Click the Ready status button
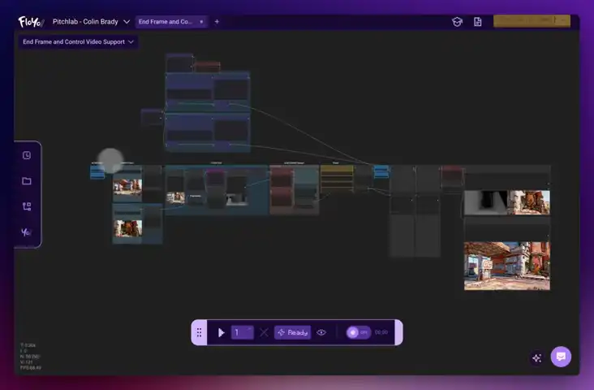 pyautogui.click(x=292, y=332)
